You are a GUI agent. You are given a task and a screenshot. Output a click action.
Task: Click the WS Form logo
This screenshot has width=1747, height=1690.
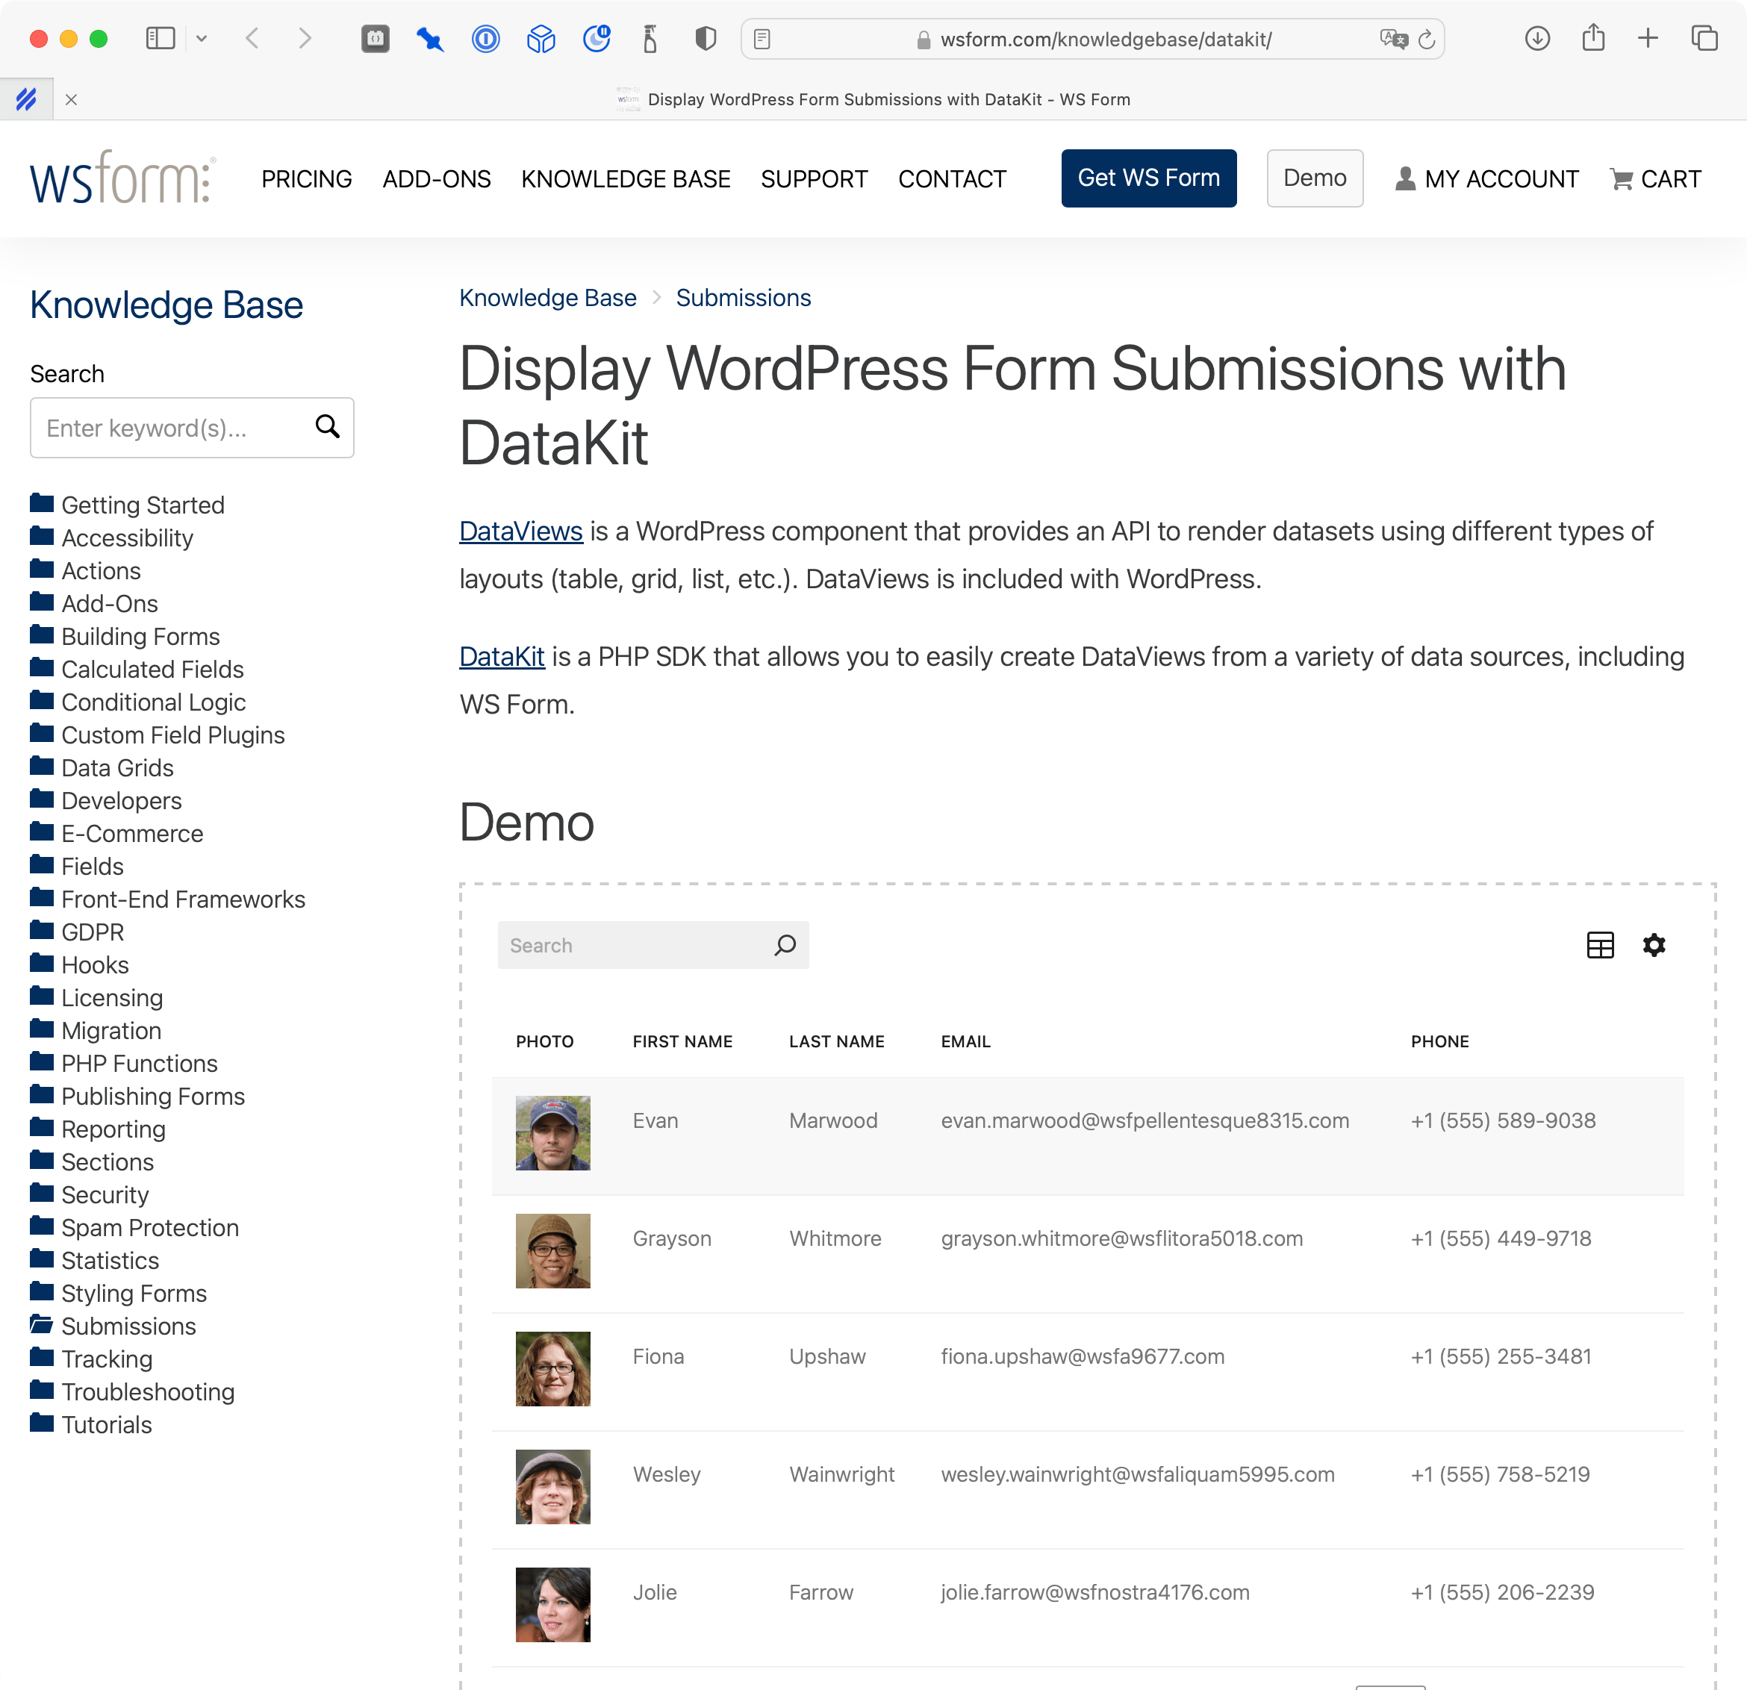[x=123, y=178]
